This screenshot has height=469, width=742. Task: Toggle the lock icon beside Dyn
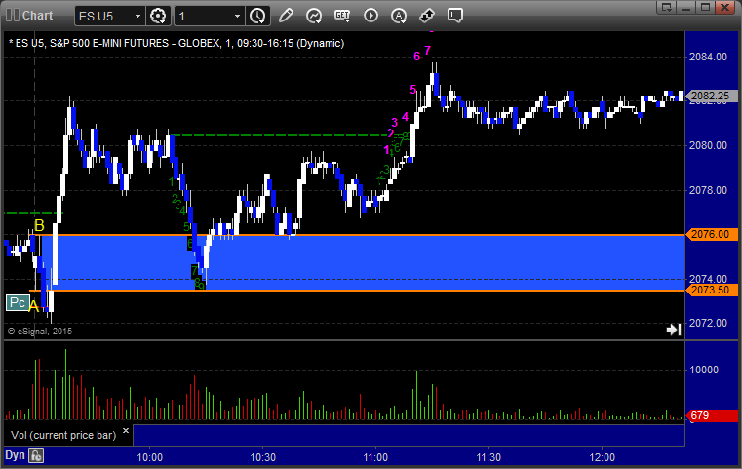coord(36,455)
